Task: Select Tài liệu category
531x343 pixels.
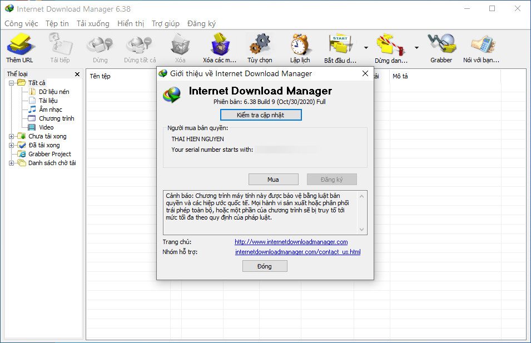Action: (x=48, y=101)
